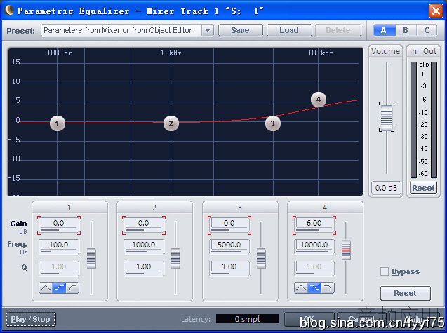Click the Preset combo box text field

(x=121, y=30)
